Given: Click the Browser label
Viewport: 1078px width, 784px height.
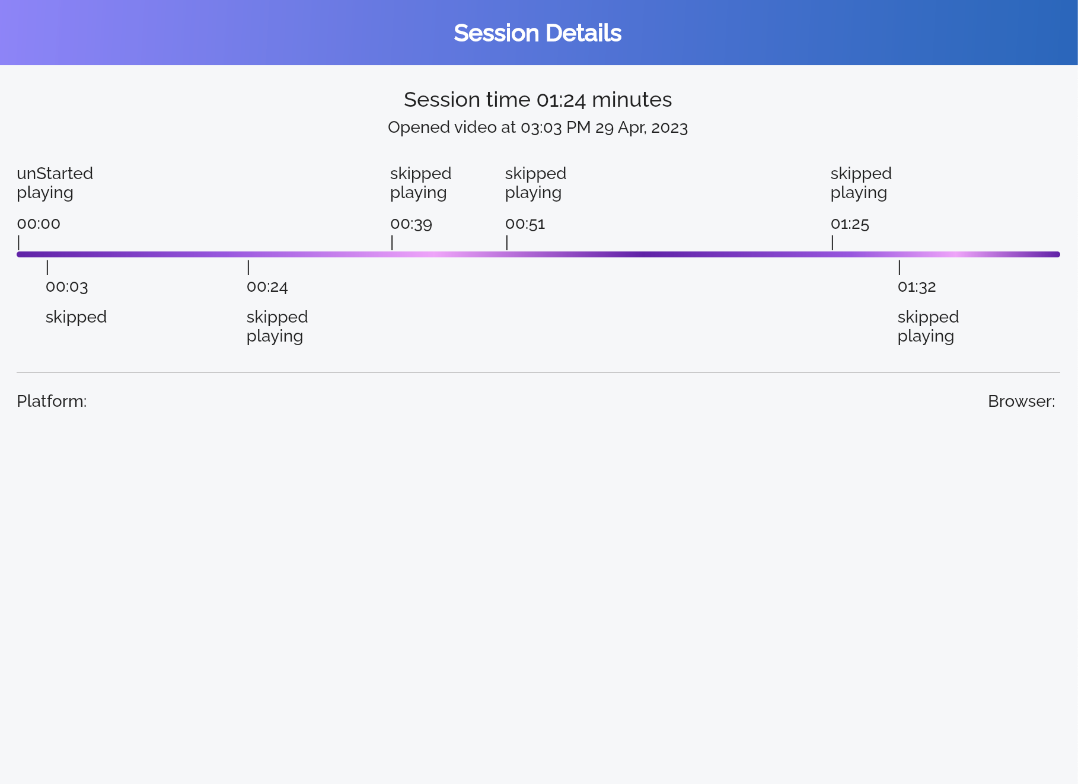Looking at the screenshot, I should click(1022, 401).
